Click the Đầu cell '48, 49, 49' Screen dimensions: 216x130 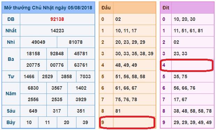[x=126, y=65]
